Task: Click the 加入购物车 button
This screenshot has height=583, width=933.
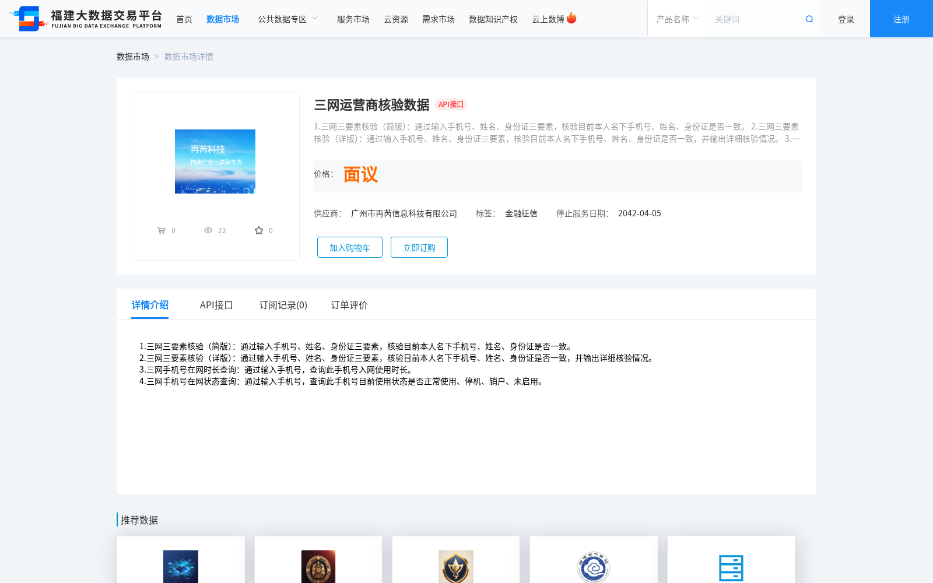Action: pos(350,247)
